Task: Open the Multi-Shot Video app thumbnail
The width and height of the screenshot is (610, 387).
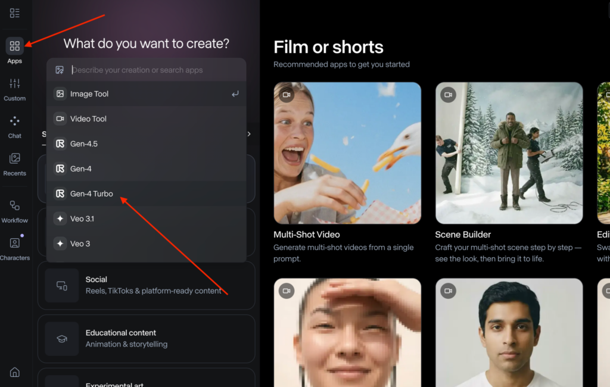Action: tap(347, 153)
